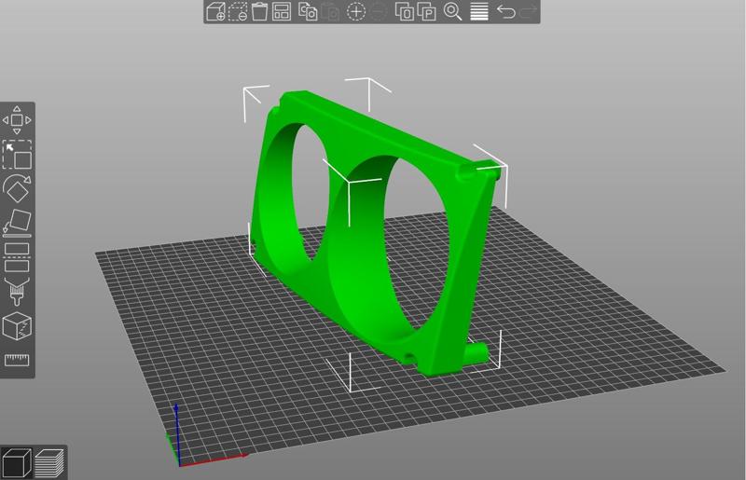
Task: Click the Add model icon
Action: click(x=215, y=11)
